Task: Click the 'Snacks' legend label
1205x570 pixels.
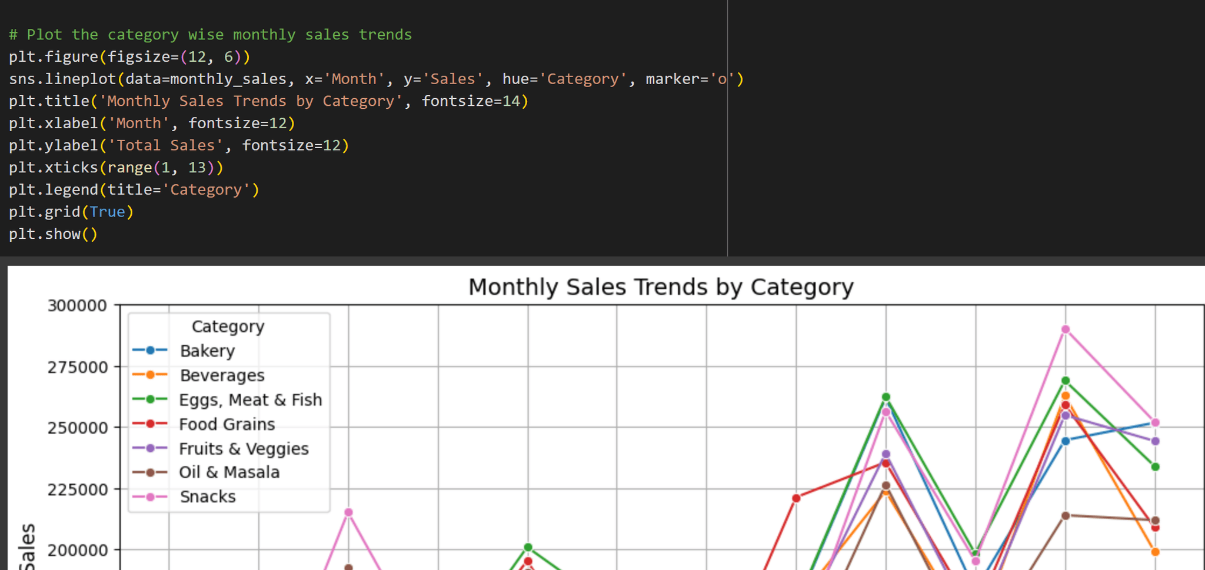Action: tap(208, 497)
